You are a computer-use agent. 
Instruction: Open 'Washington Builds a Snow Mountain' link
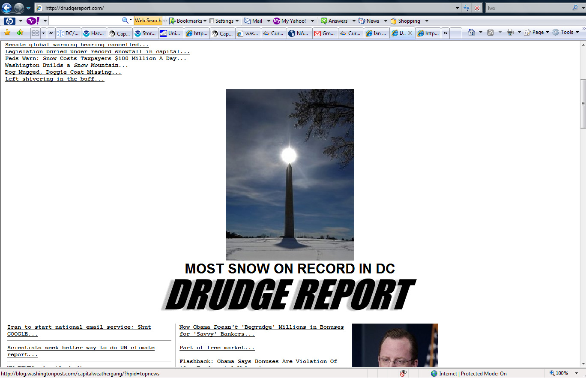(x=67, y=65)
